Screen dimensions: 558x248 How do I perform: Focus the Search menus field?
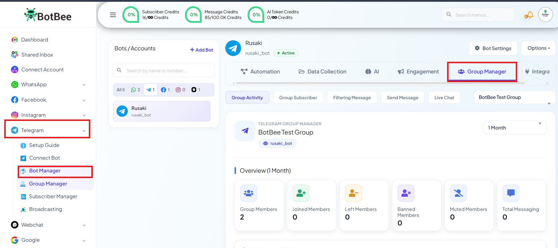(478, 15)
